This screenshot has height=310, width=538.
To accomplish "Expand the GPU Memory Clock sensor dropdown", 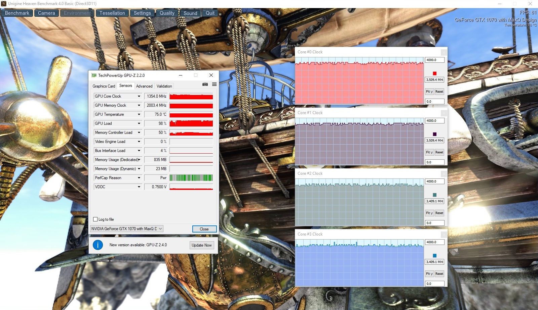I will 139,105.
